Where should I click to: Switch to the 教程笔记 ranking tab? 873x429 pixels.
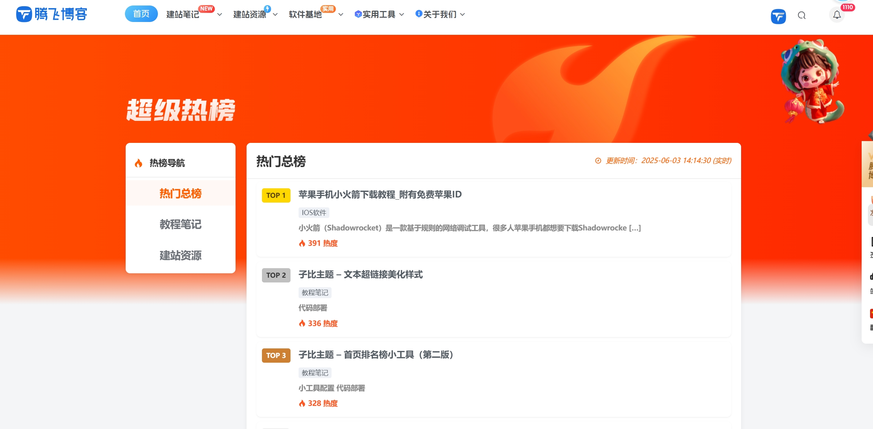coord(181,224)
